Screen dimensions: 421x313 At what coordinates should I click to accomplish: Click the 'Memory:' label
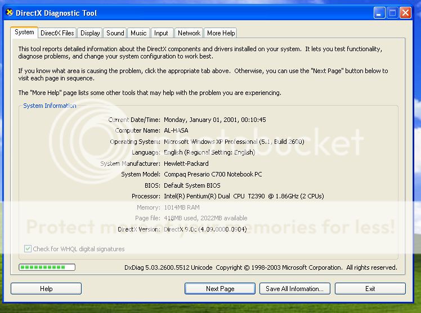(149, 207)
